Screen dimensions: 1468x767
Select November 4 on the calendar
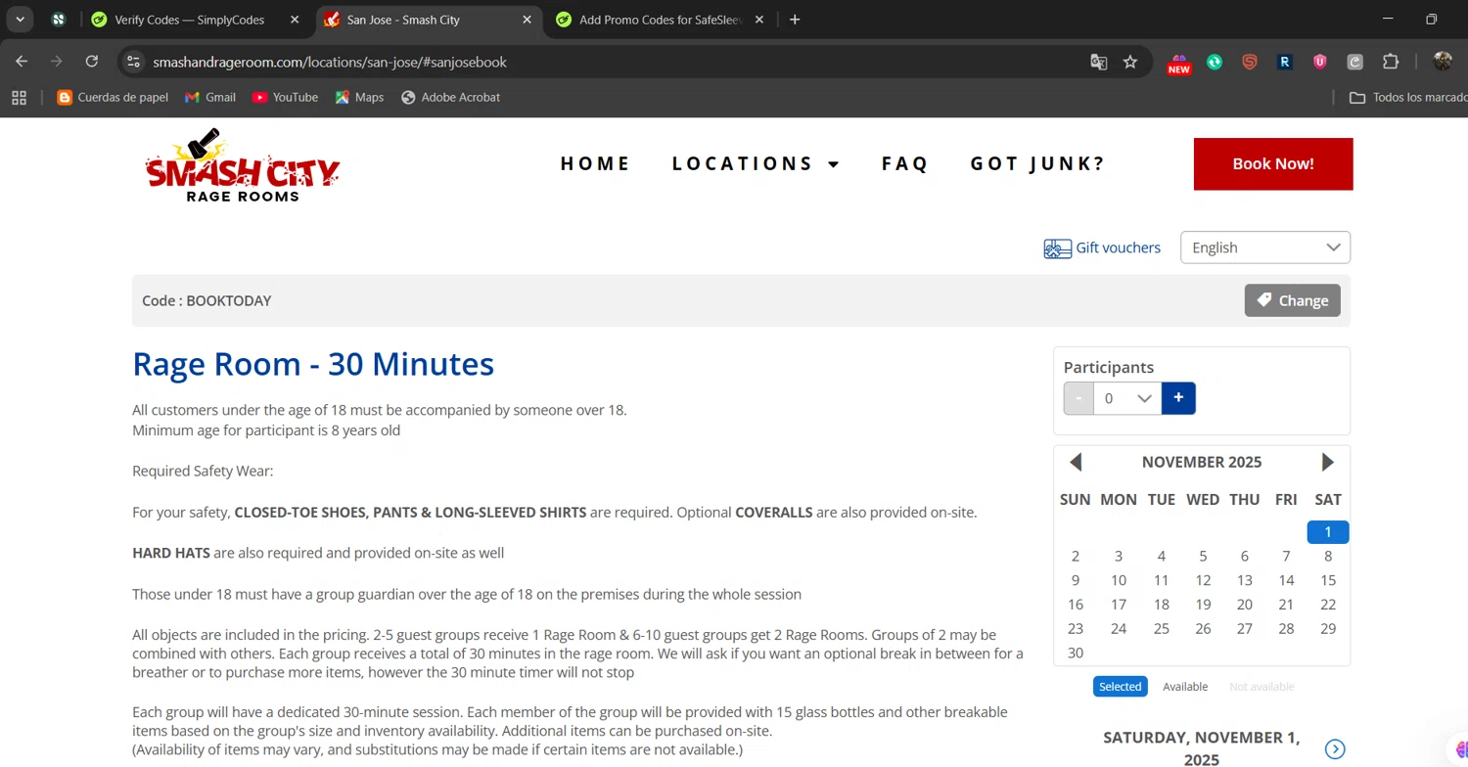pos(1161,557)
